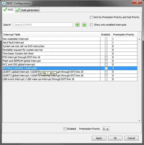This screenshot has height=145, width=144.
Task: Enable Sort by Premption Priority checkbox
Action: pyautogui.click(x=91, y=17)
